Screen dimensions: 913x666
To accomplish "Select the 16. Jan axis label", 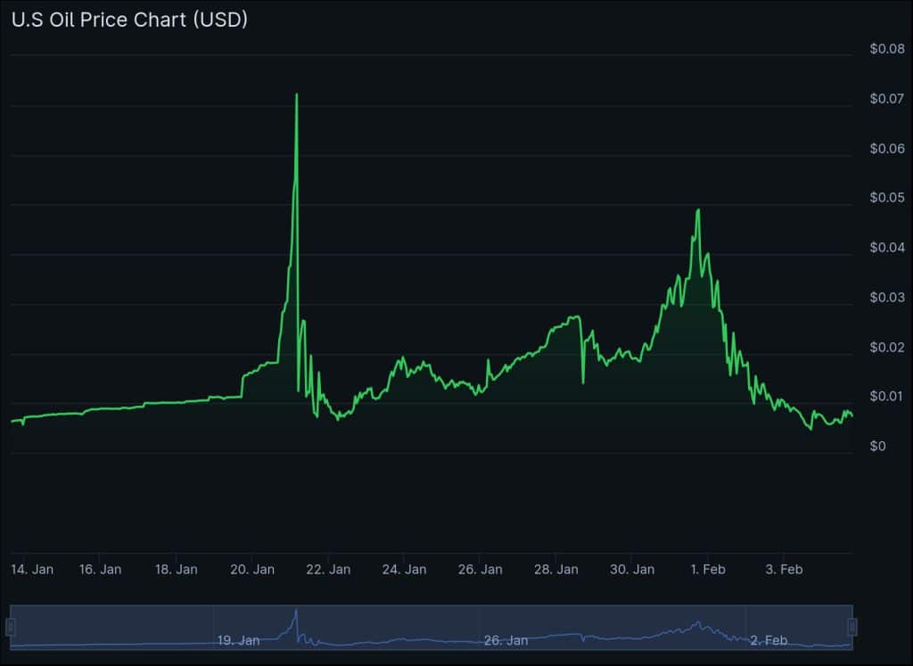I will point(100,569).
